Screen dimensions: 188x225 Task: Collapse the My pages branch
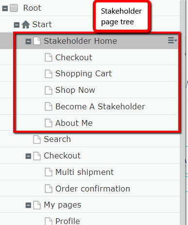tap(28, 206)
